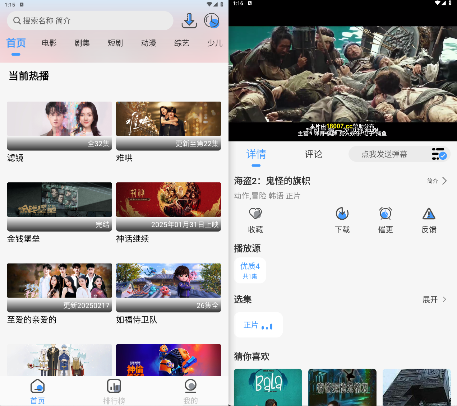Open the 神偷 minions movie thumbnail
The width and height of the screenshot is (457, 406).
coord(169,360)
